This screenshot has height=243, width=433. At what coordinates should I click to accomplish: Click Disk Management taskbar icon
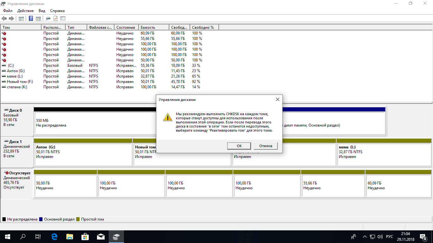pos(116,237)
